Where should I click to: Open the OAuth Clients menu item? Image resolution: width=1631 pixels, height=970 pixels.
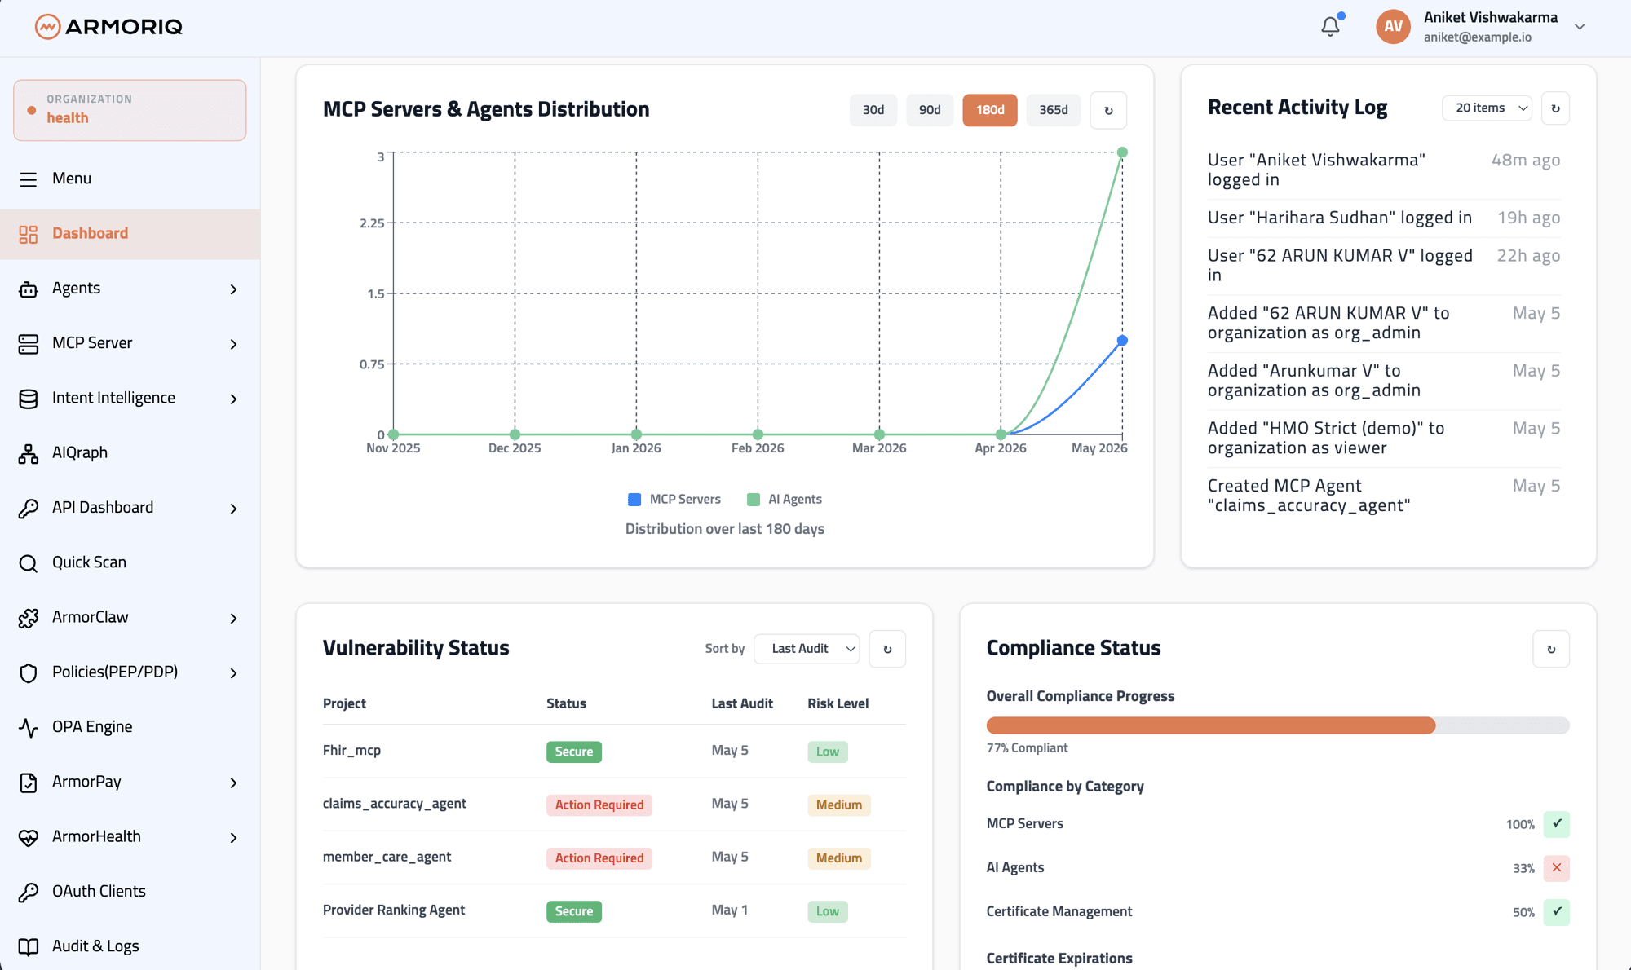pyautogui.click(x=130, y=892)
